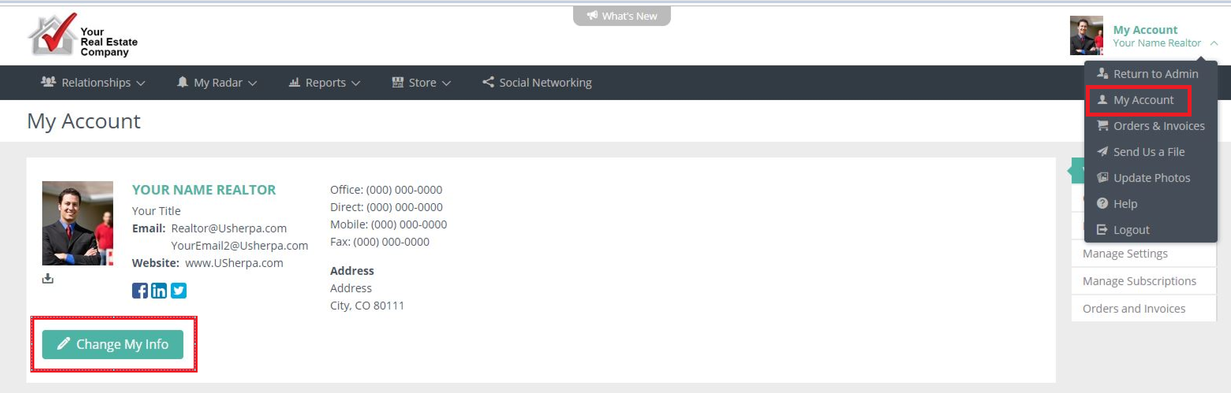This screenshot has width=1231, height=393.
Task: Click the LinkedIn icon
Action: click(x=159, y=291)
